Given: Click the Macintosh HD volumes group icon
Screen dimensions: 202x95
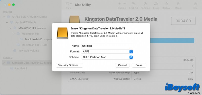Looking at the screenshot, I should pyautogui.click(x=15, y=28).
